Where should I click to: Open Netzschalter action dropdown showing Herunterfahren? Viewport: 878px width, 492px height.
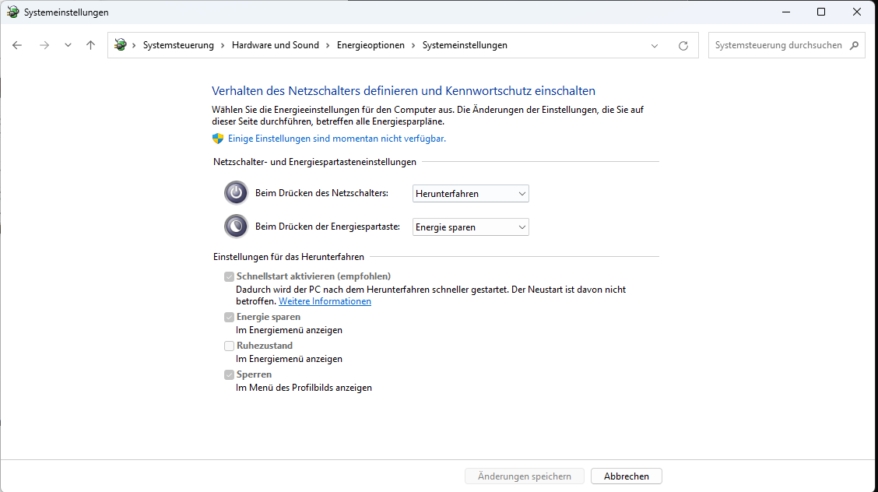[470, 194]
